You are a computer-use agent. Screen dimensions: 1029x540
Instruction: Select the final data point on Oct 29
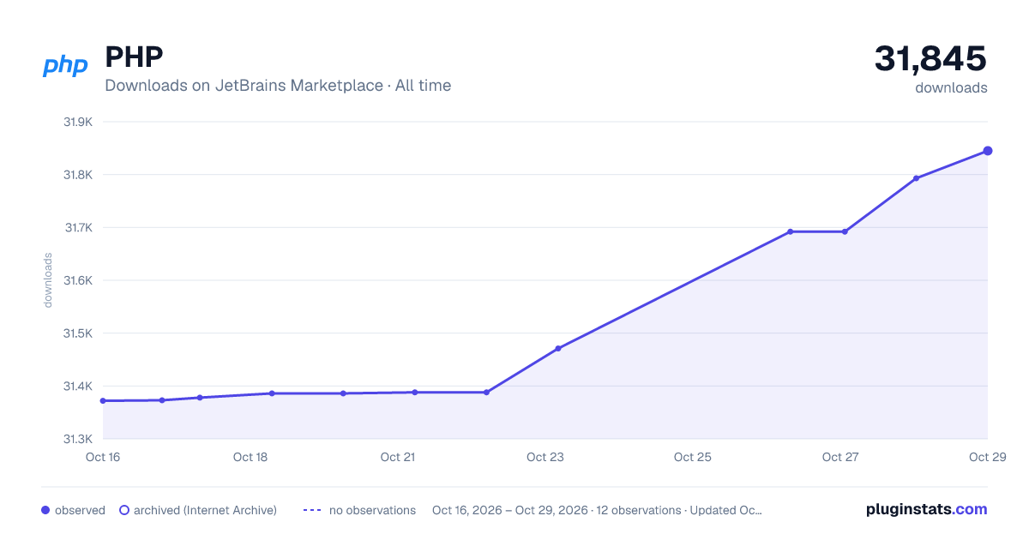click(988, 151)
